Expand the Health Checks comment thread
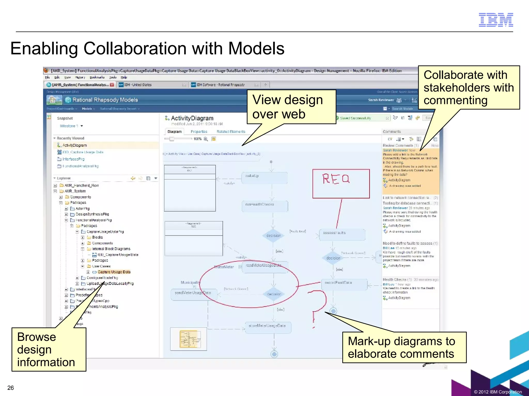The height and width of the screenshot is (396, 529). (x=411, y=279)
